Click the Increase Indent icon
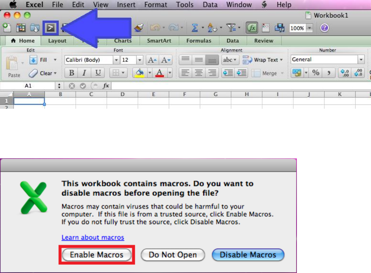 (241, 73)
